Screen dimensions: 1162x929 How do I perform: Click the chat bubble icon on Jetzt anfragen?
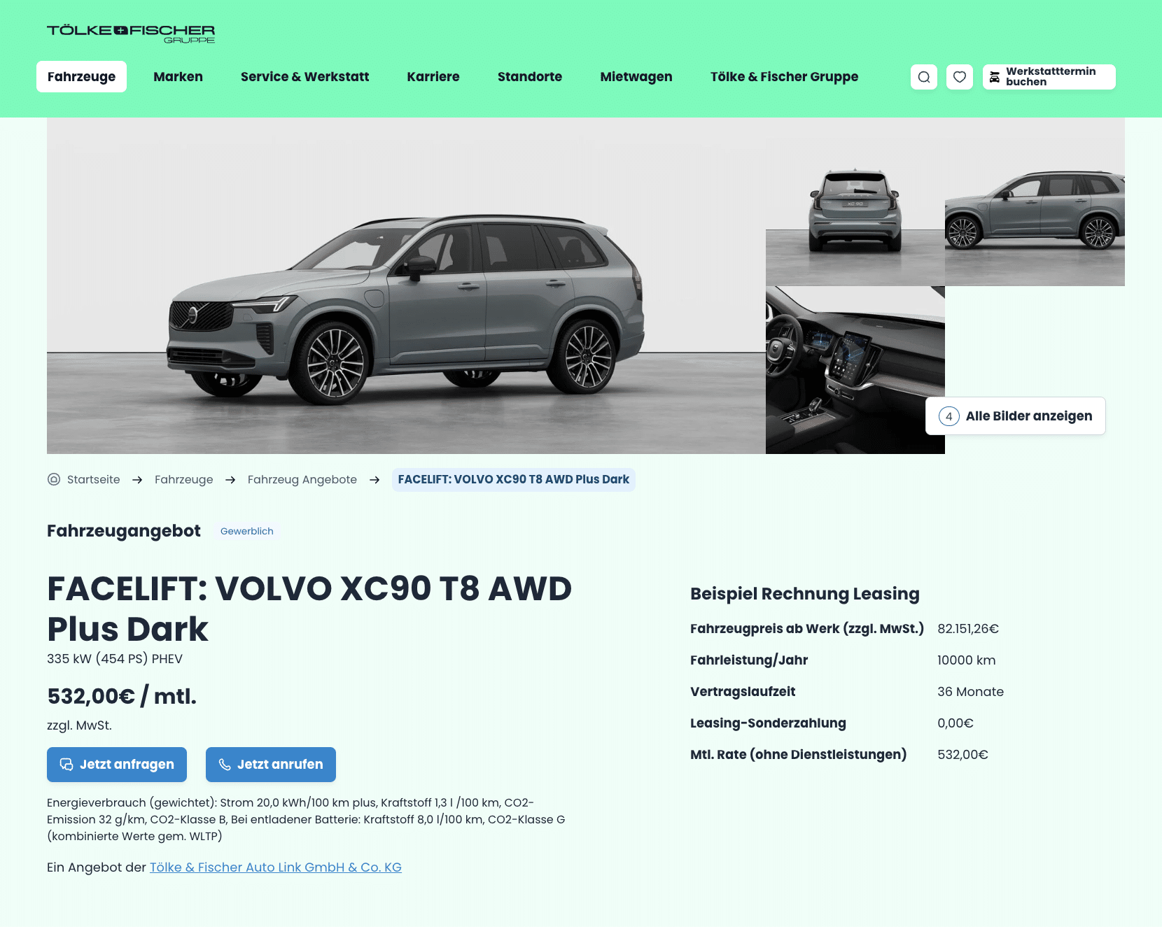(66, 765)
